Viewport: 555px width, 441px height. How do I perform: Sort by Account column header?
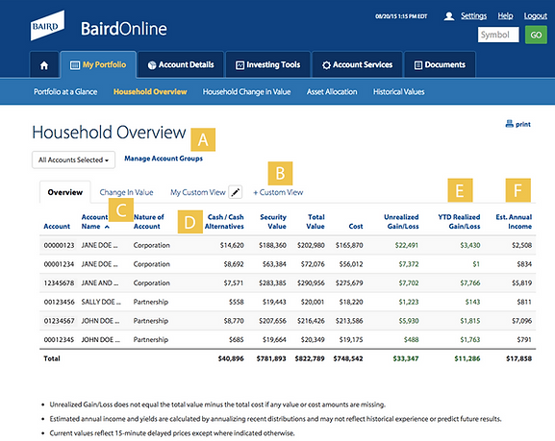click(57, 227)
